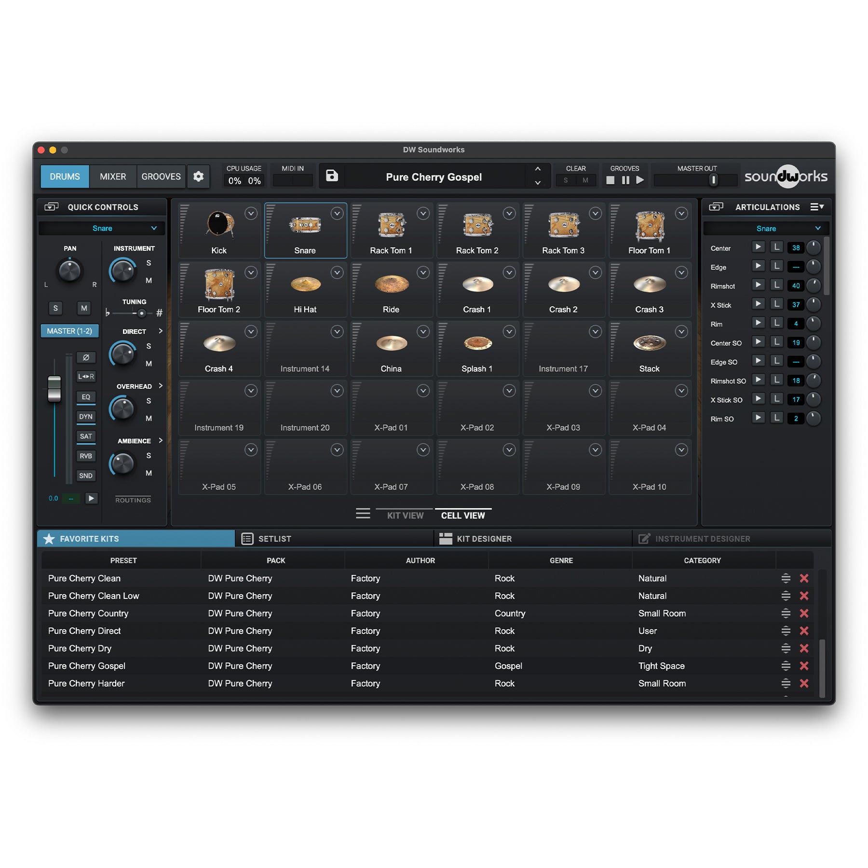Click the tuning flat symbol
Screen dimensions: 868x868
click(108, 313)
